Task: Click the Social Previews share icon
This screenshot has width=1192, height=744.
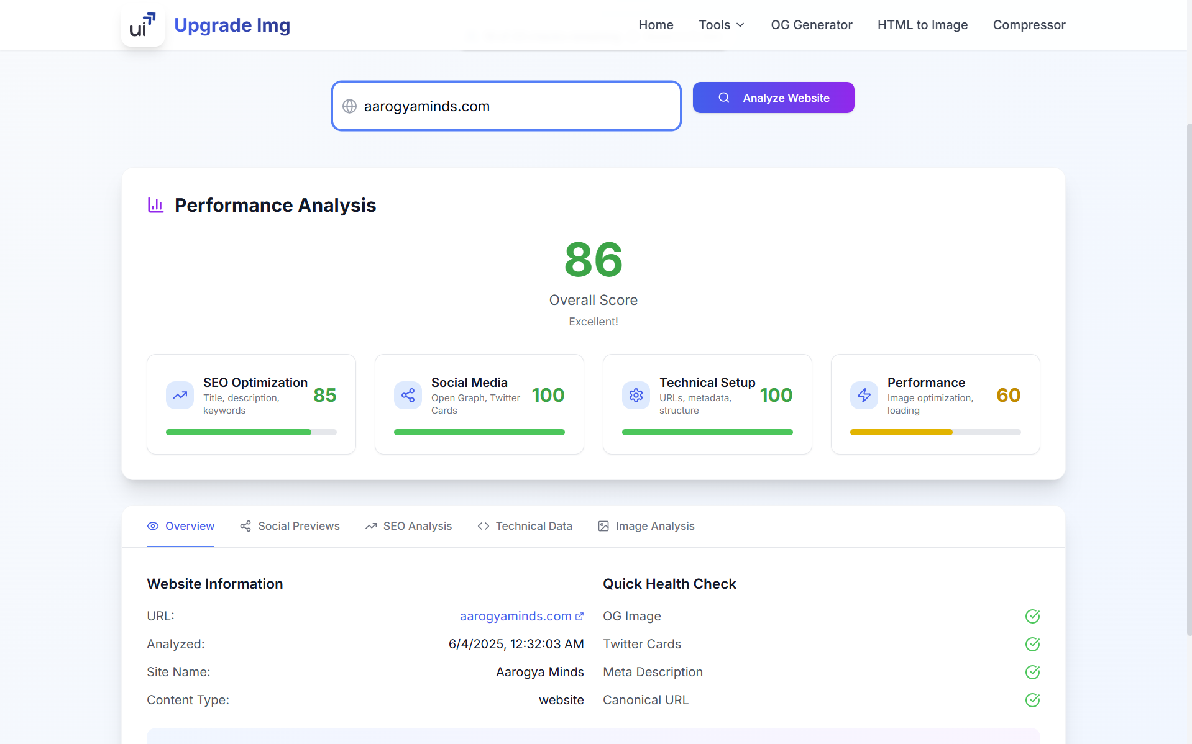Action: (245, 526)
